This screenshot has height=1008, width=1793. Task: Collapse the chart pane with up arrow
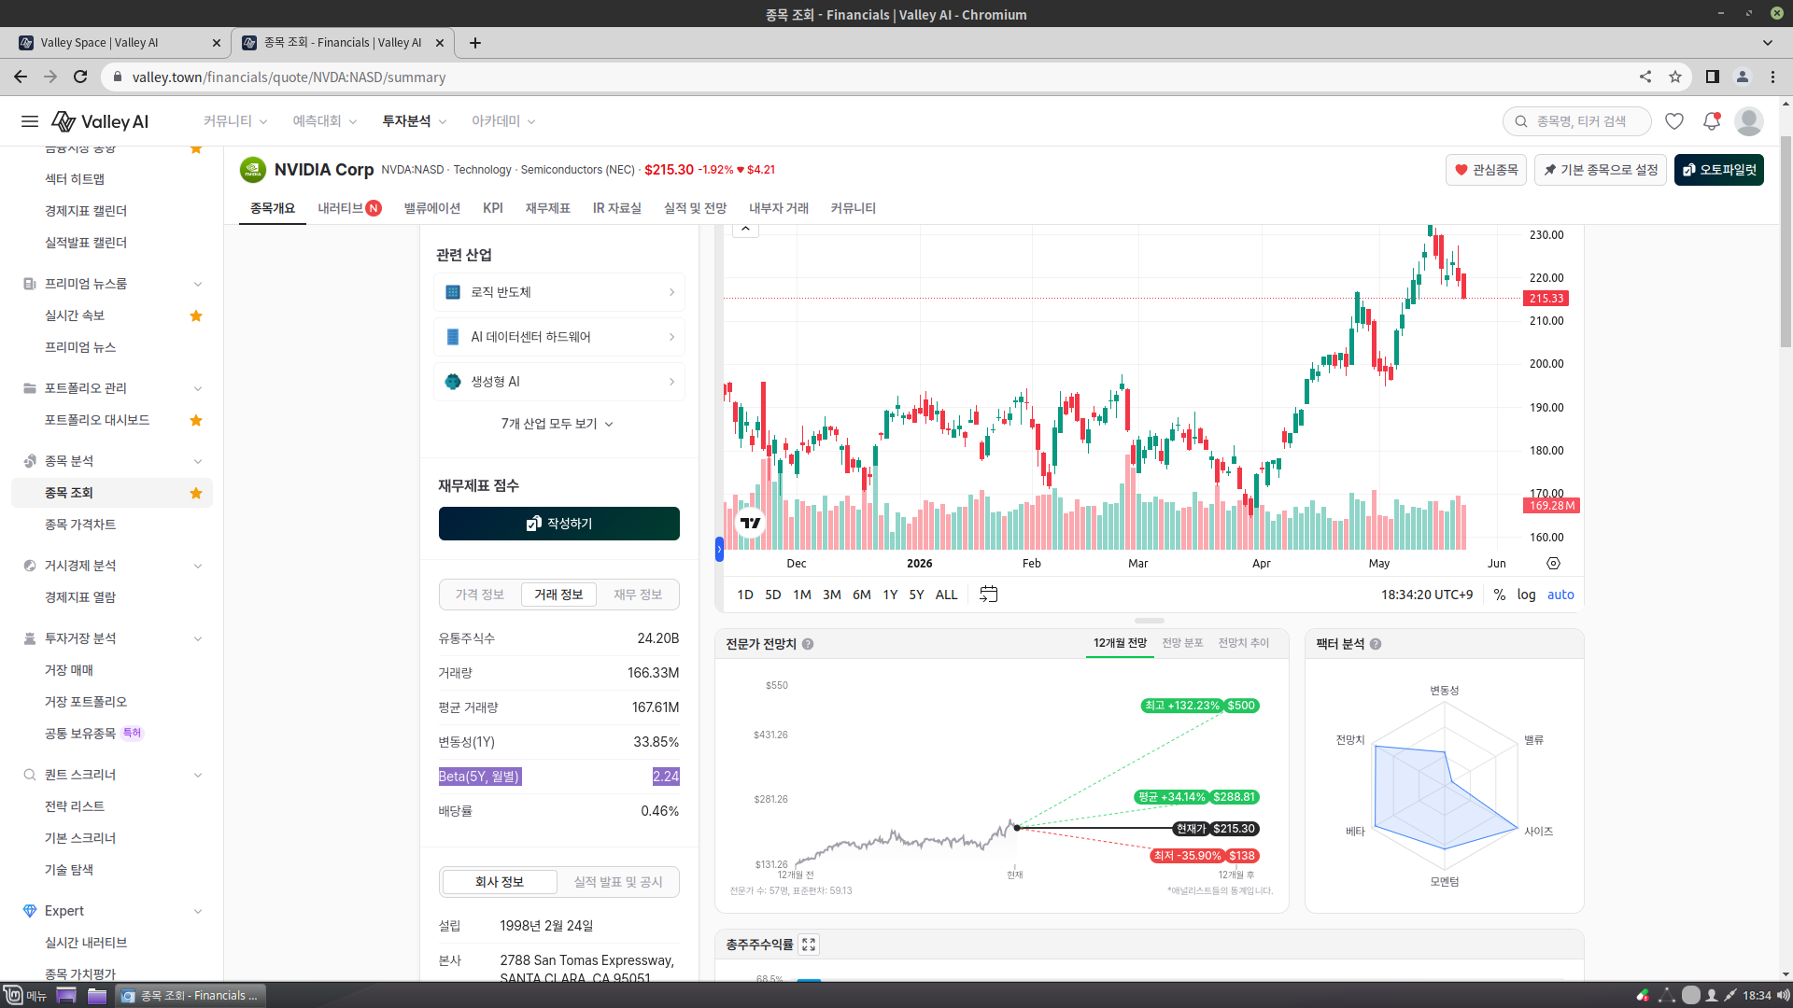tap(745, 229)
